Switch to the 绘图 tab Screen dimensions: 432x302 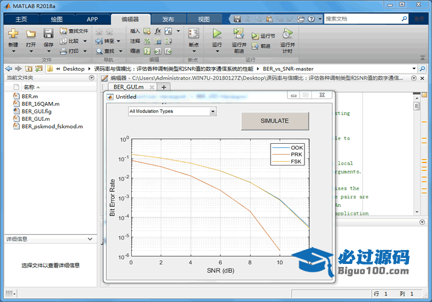57,19
